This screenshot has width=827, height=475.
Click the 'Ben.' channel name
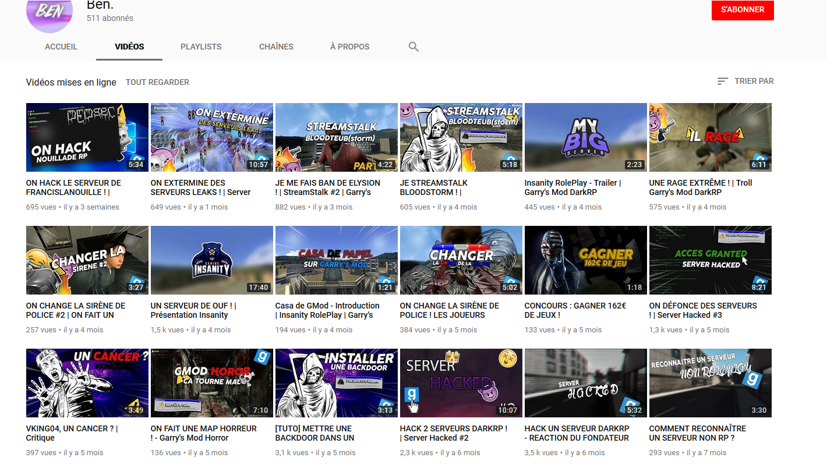pos(100,4)
